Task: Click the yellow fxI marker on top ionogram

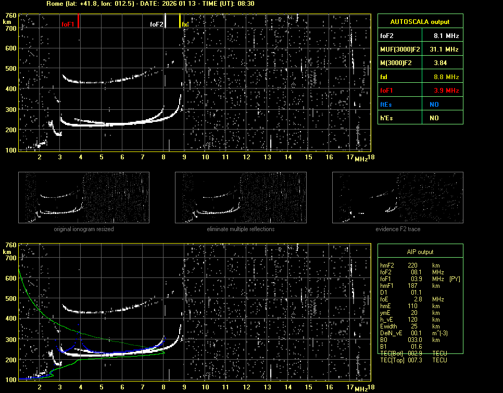Action: [x=180, y=21]
